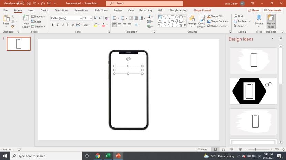This screenshot has width=286, height=160.
Task: Open Slide Sorter view in status bar
Action: coord(223,149)
